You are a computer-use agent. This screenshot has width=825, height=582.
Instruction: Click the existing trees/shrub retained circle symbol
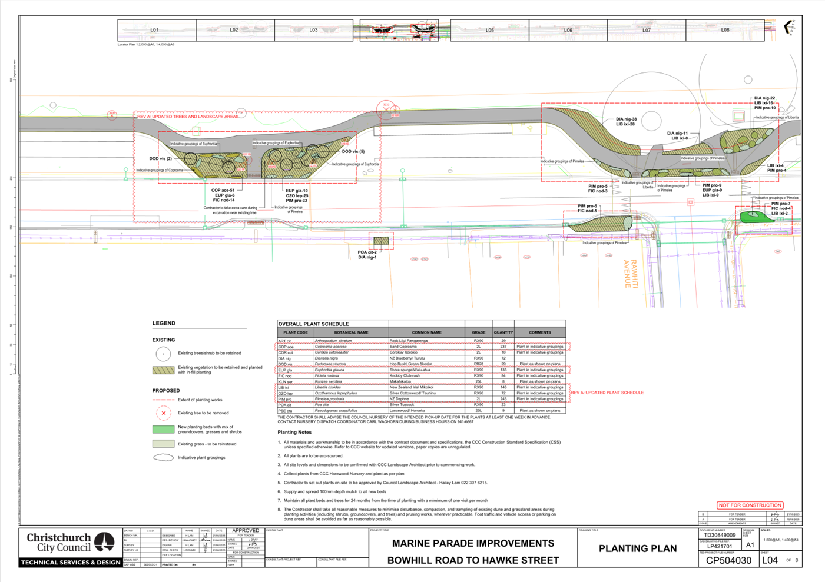pos(163,354)
